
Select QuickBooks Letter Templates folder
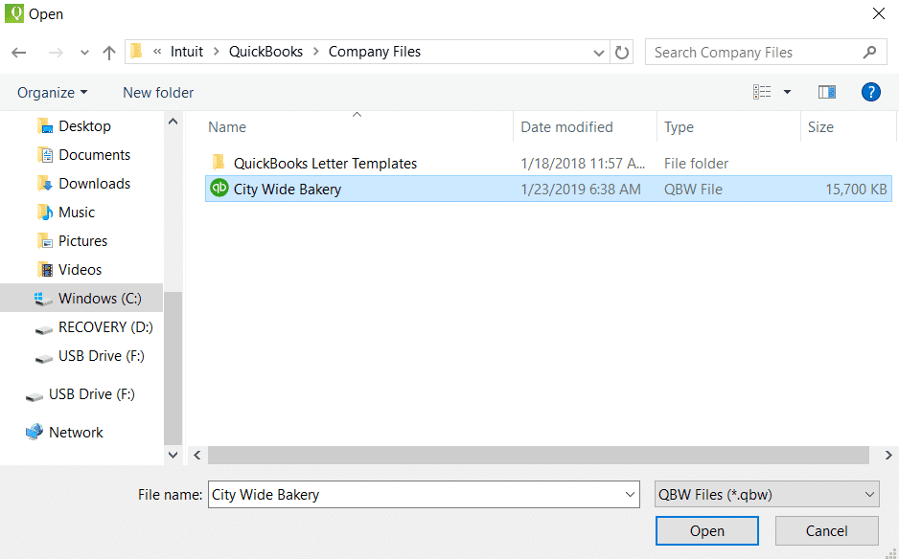(325, 164)
